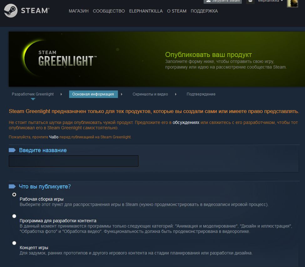This screenshot has height=267, width=305.
Task: Select Концепт игры radio button
Action: point(14,243)
